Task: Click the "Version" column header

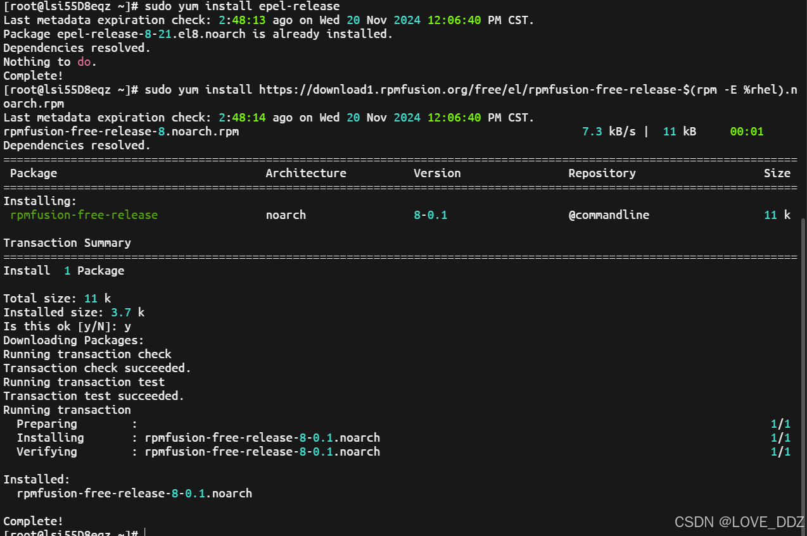Action: (437, 173)
